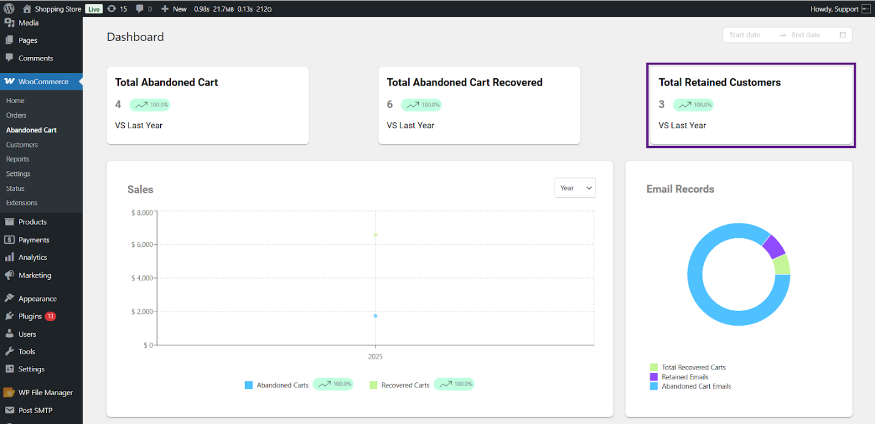Toggle Recovered Carts legend series in Sales chart

pyautogui.click(x=400, y=385)
